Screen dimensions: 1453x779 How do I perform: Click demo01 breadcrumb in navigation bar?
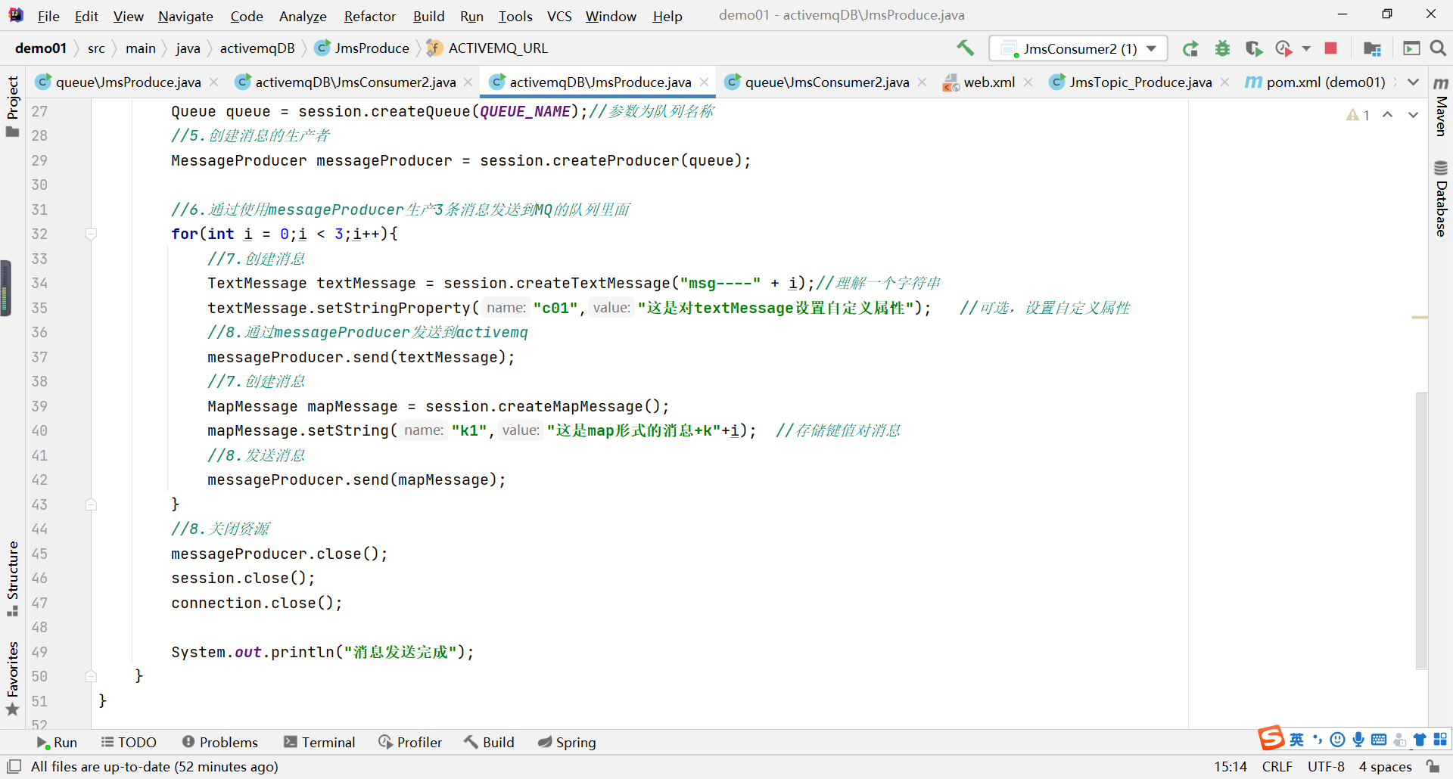coord(41,48)
